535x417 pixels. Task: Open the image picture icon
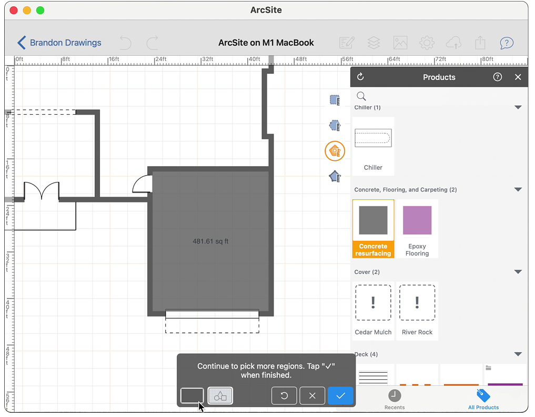pos(400,43)
